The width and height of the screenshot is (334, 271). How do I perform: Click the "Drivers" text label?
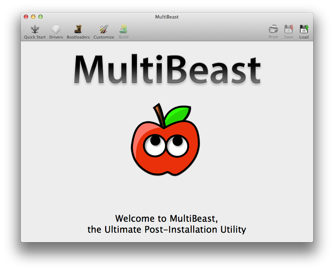[x=56, y=37]
